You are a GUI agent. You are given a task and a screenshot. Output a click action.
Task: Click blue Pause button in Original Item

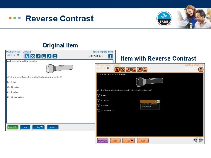tap(25, 127)
